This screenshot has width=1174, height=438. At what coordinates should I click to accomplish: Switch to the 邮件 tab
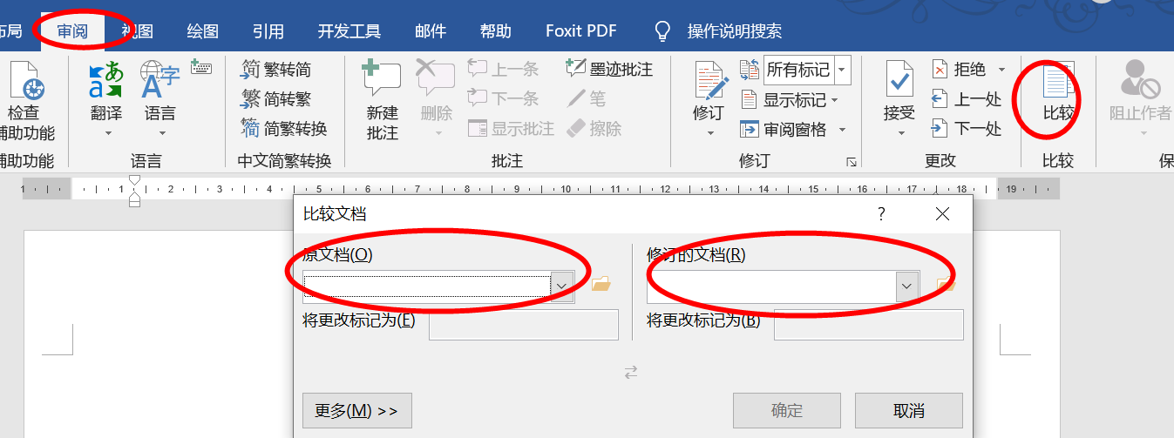pos(431,31)
